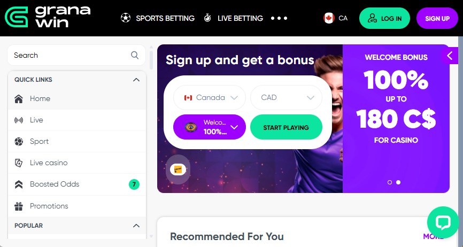Select first banner slide dot
The image size is (463, 247).
click(390, 182)
